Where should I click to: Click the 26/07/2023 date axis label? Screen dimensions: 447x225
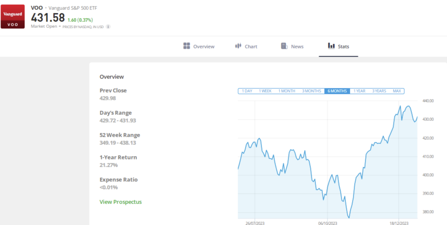click(x=255, y=223)
